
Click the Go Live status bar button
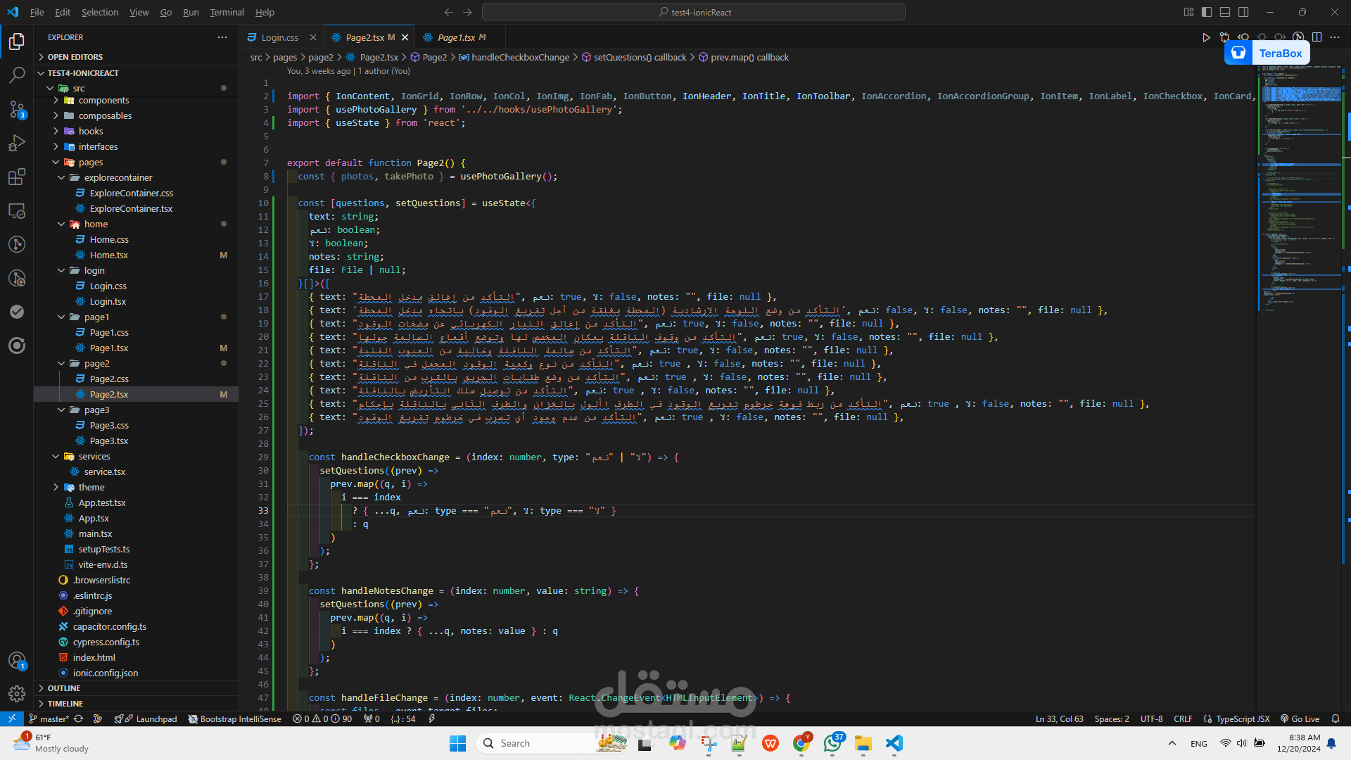point(1300,718)
